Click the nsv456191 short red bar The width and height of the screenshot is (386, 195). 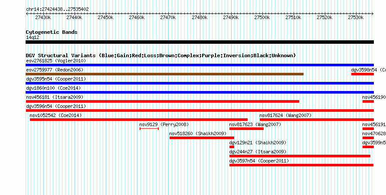(368, 129)
